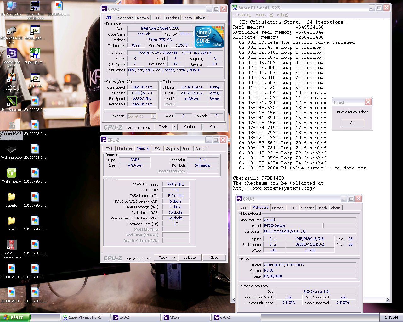The width and height of the screenshot is (403, 322).
Task: Open the Help(H) menu in Super PI
Action: [x=283, y=15]
